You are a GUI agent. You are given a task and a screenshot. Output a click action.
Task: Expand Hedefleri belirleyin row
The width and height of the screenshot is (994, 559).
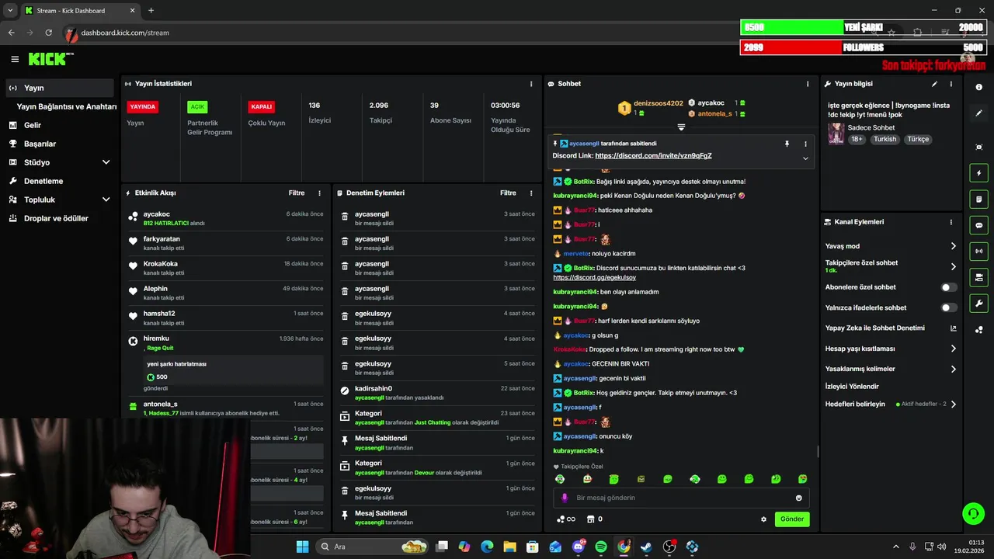(x=891, y=404)
